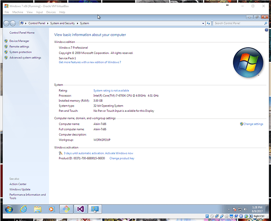Open the VirtualBox Devices menu

coord(51,12)
